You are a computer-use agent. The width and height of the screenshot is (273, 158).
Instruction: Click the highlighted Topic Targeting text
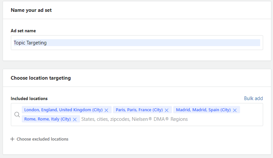(x=30, y=43)
